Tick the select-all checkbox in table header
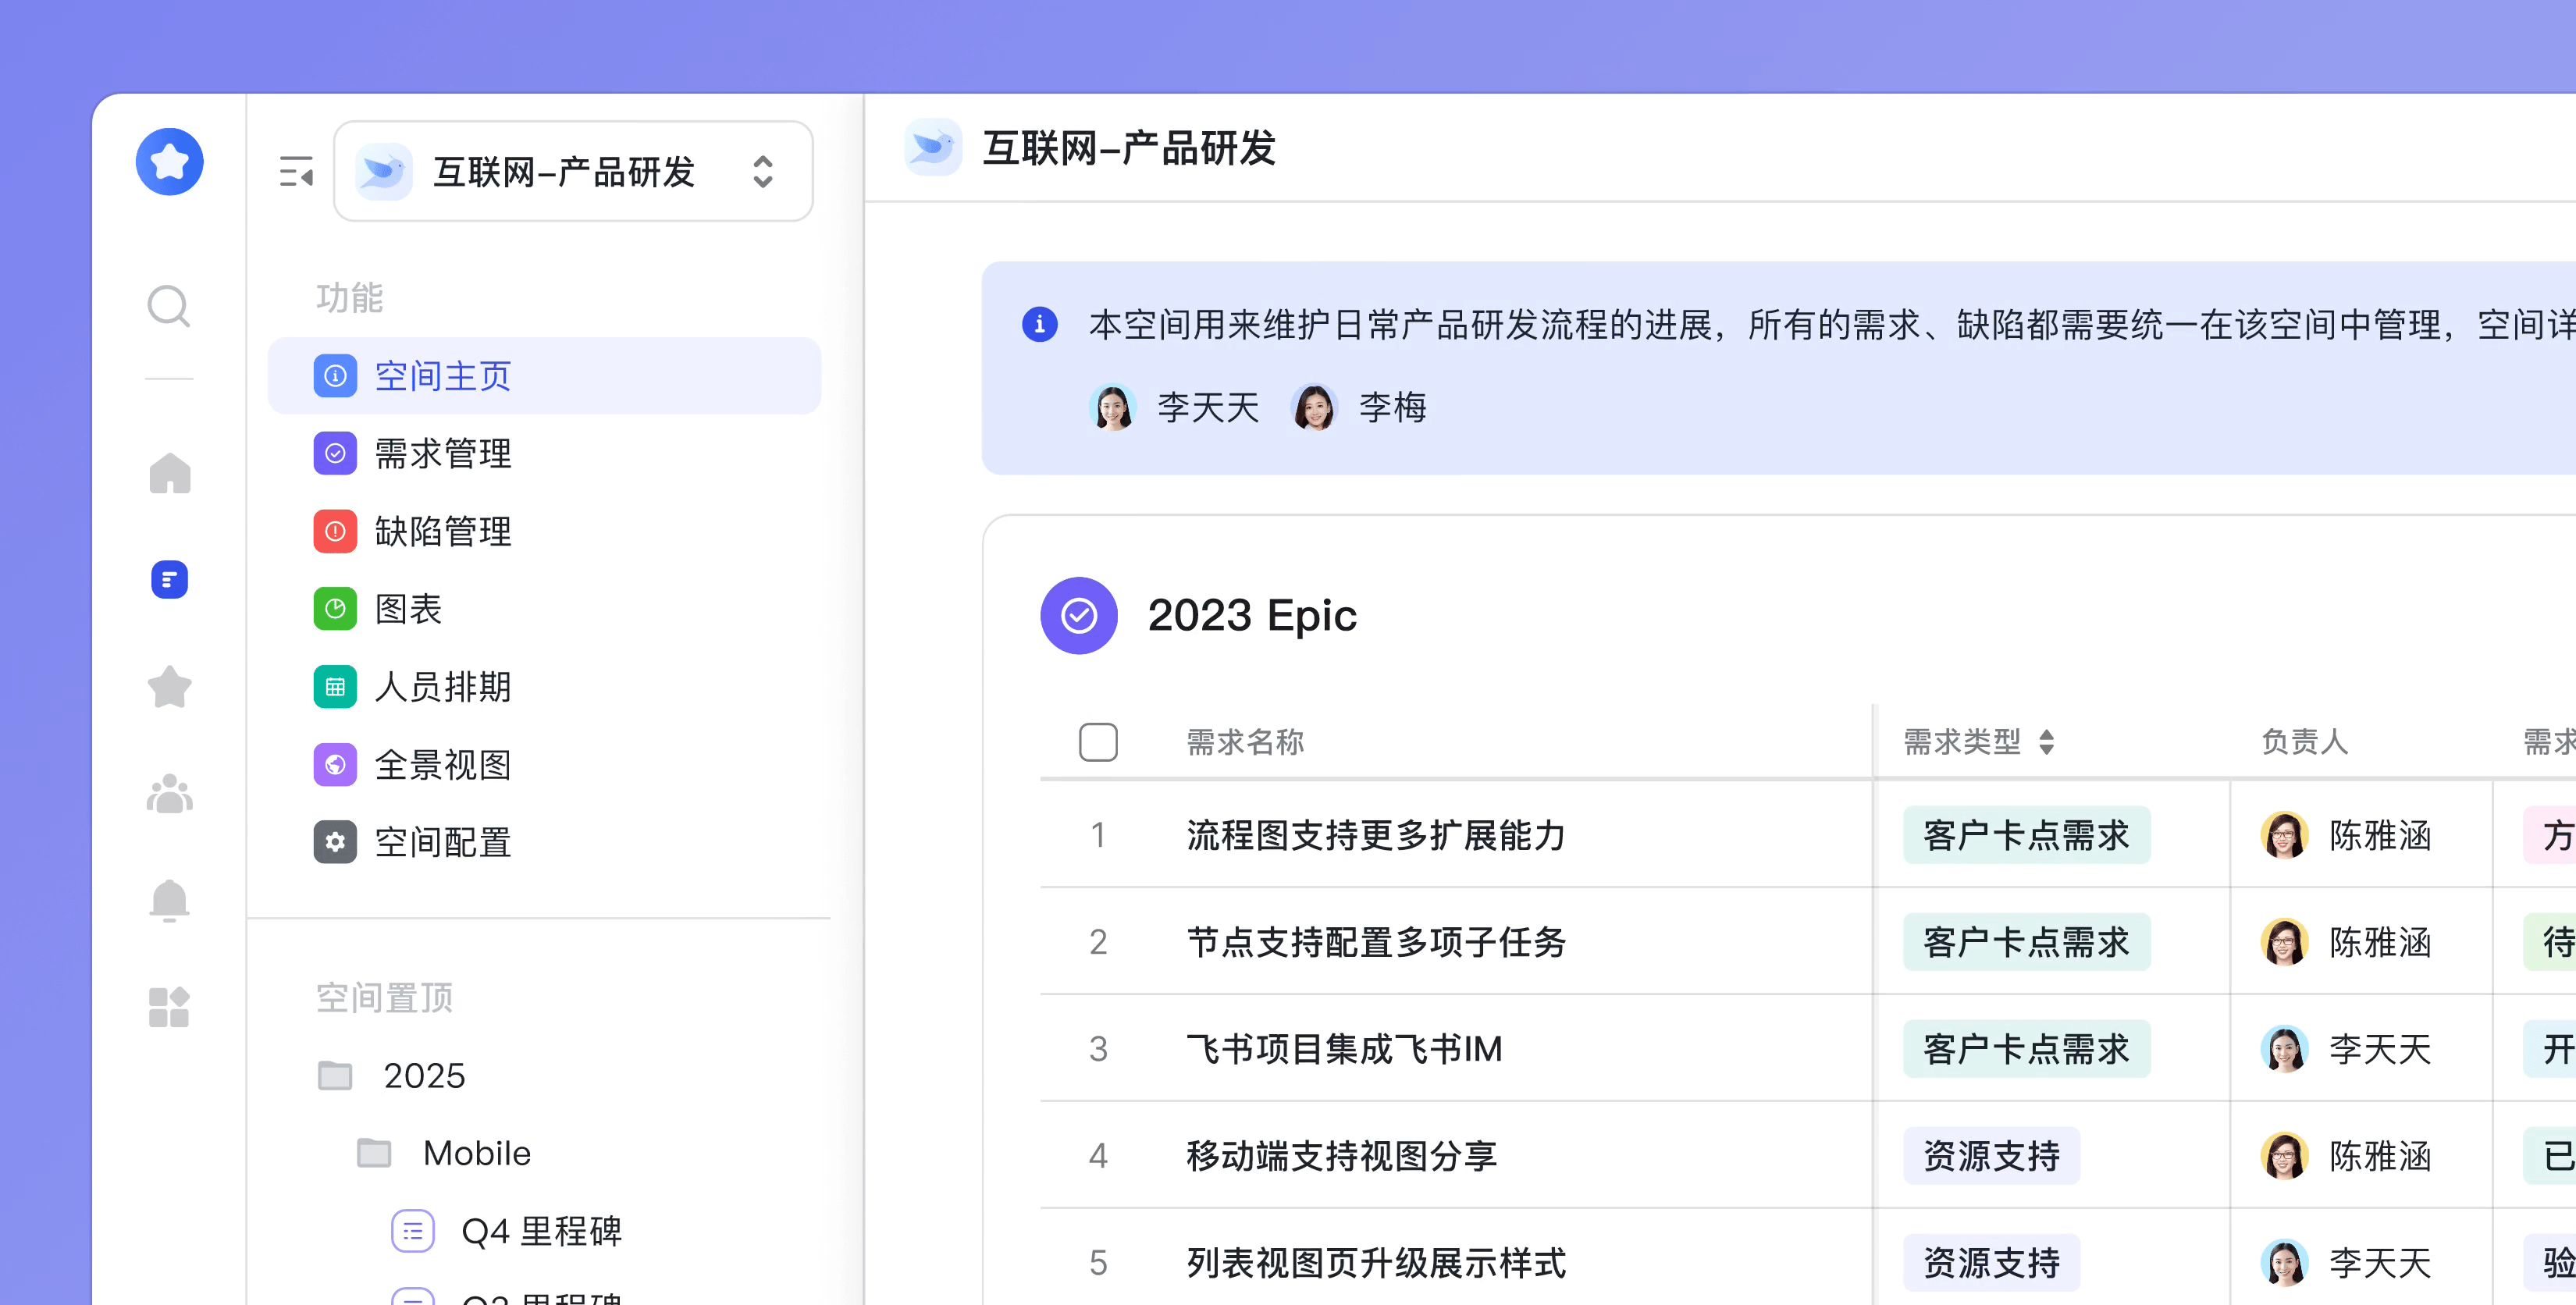Screen dimensions: 2576x1305 tap(1098, 742)
